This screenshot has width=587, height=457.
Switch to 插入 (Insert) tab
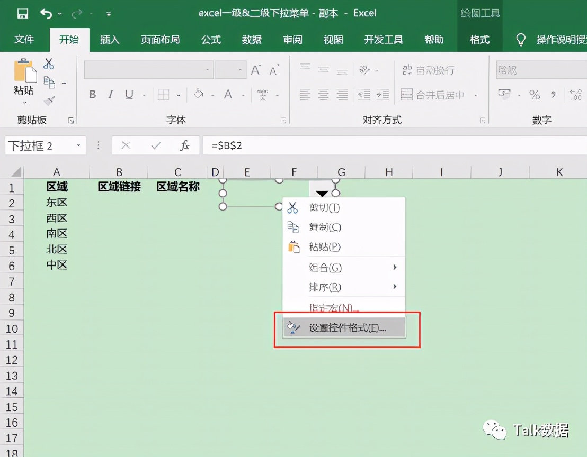110,40
